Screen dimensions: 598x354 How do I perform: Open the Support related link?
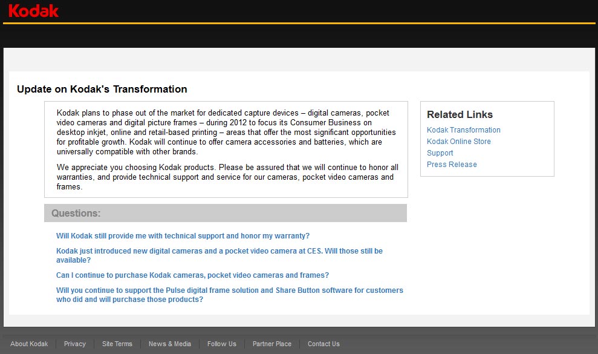click(440, 152)
